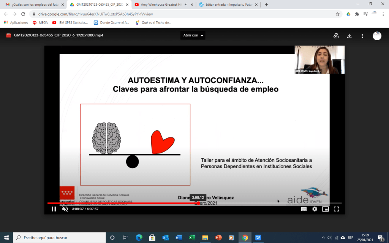The height and width of the screenshot is (243, 389).
Task: Toggle subtitles in the video player
Action: (x=304, y=209)
